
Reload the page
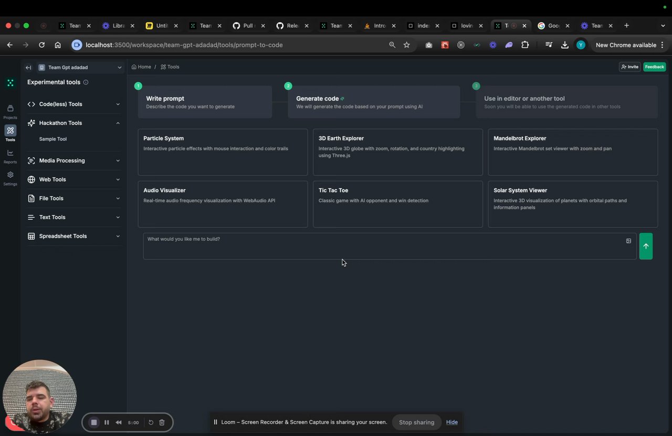click(42, 45)
